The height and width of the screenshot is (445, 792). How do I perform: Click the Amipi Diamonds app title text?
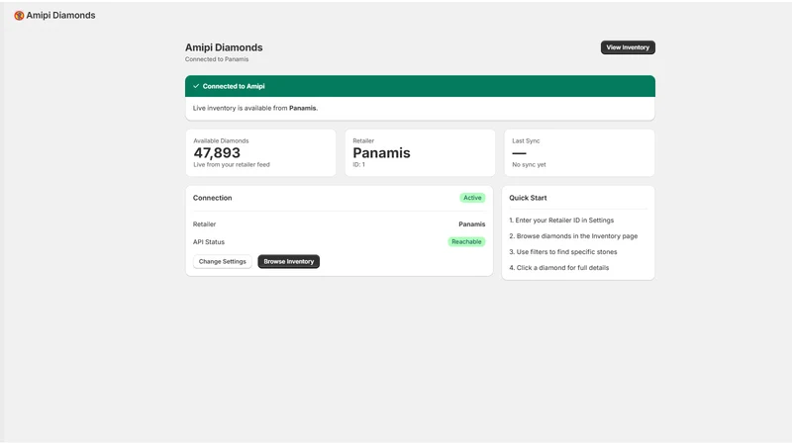click(x=60, y=16)
